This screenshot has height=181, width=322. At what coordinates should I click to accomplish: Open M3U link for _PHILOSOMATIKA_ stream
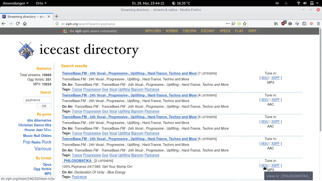point(265,165)
